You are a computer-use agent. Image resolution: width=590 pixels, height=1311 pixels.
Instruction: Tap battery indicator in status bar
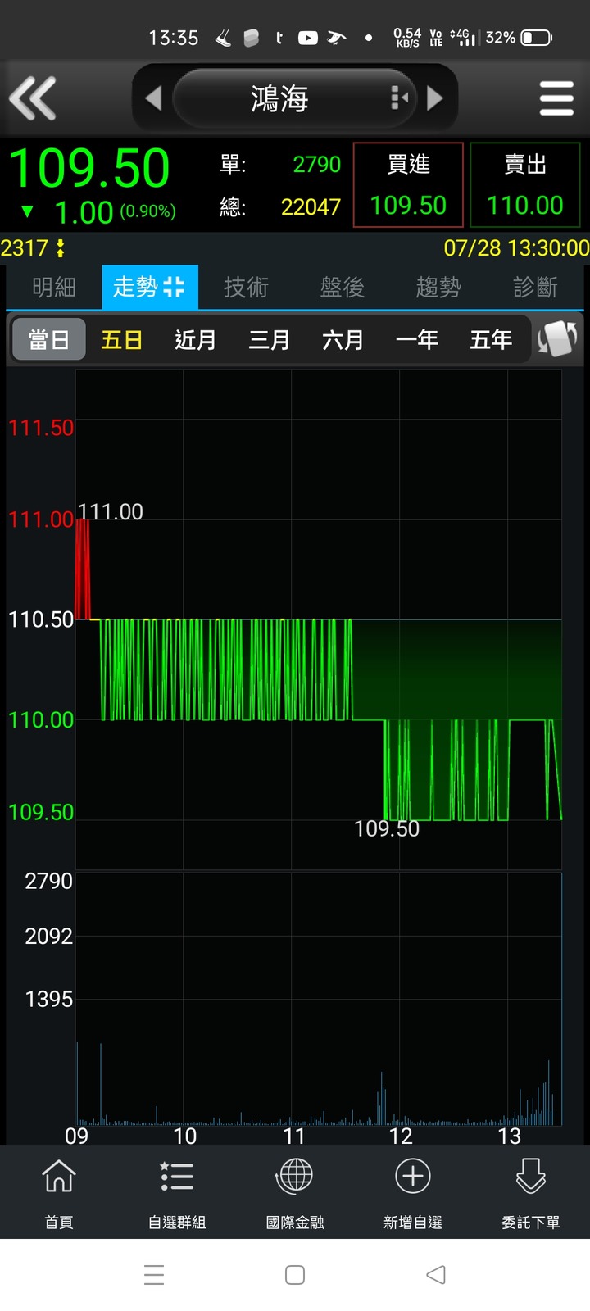[x=537, y=38]
